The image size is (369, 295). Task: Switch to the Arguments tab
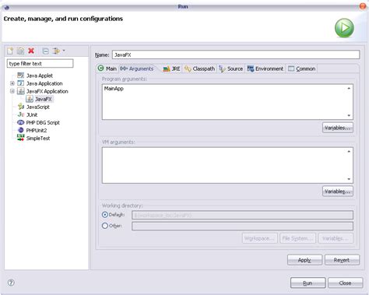pyautogui.click(x=137, y=68)
